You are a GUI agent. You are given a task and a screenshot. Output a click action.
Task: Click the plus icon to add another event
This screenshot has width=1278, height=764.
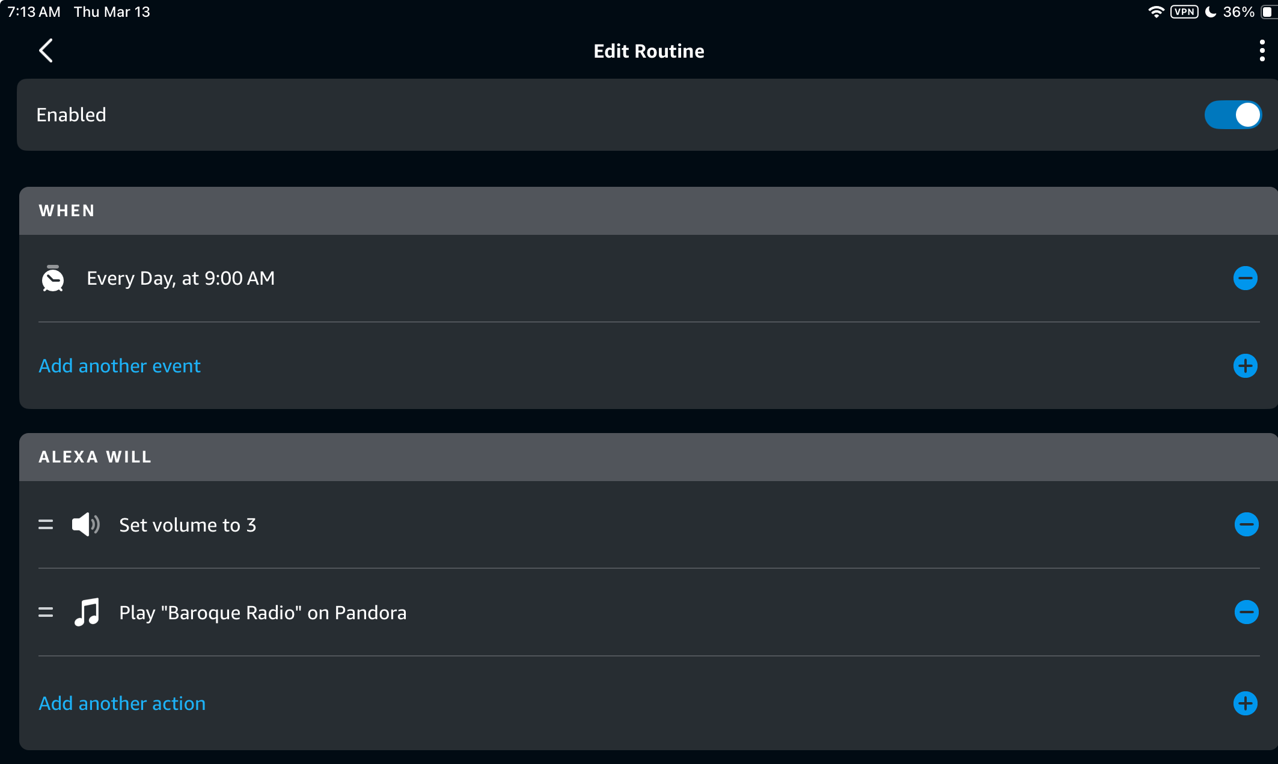(x=1245, y=366)
